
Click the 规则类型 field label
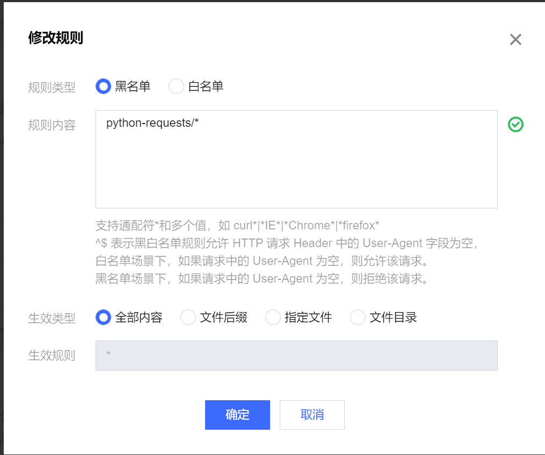click(x=52, y=87)
